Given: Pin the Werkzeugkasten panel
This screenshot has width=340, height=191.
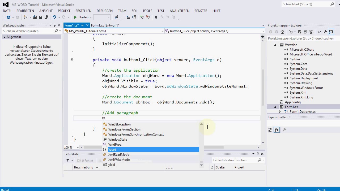Looking at the screenshot, I should (x=54, y=25).
